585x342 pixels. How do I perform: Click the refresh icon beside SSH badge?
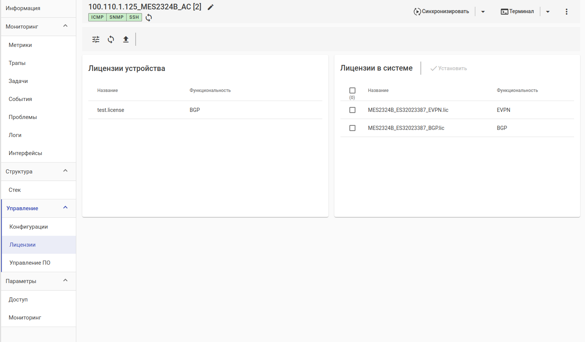click(x=149, y=18)
